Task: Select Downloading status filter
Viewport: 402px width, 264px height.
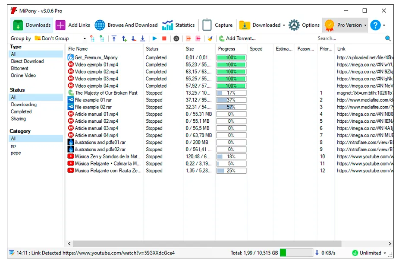Action: pos(24,105)
